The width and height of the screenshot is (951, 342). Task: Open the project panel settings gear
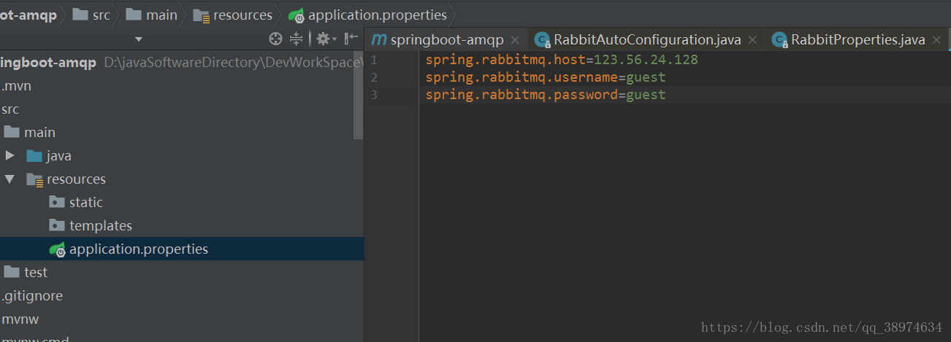pyautogui.click(x=323, y=39)
